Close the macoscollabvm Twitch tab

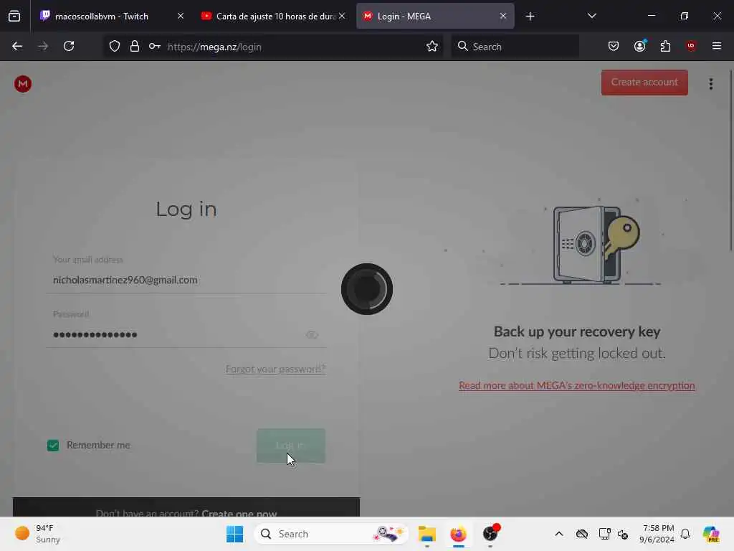tap(180, 17)
